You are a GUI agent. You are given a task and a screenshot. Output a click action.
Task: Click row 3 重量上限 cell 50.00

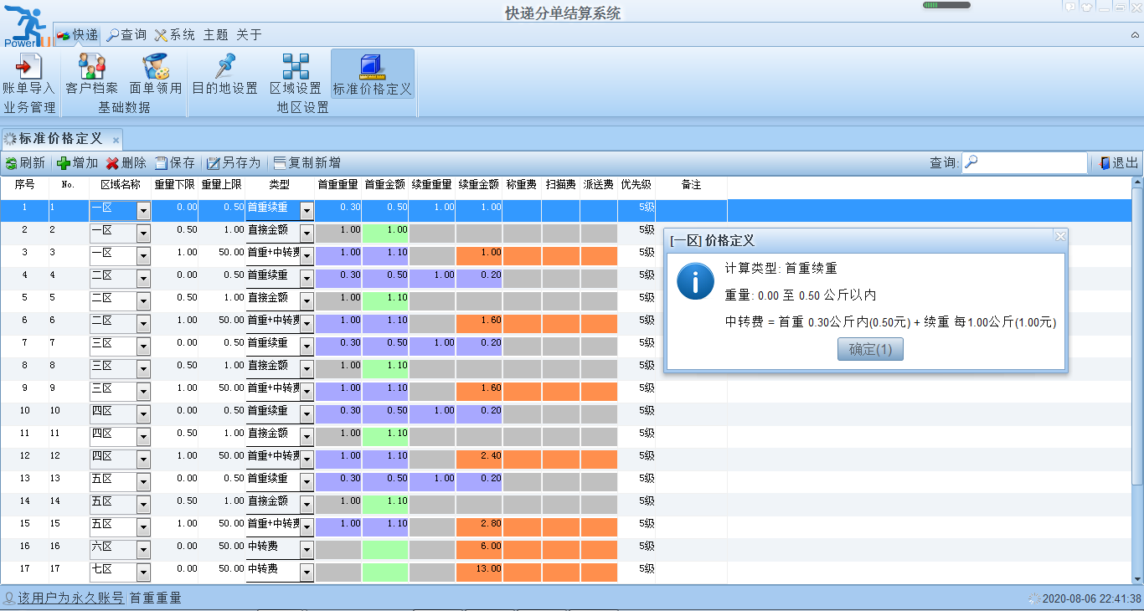tap(222, 256)
